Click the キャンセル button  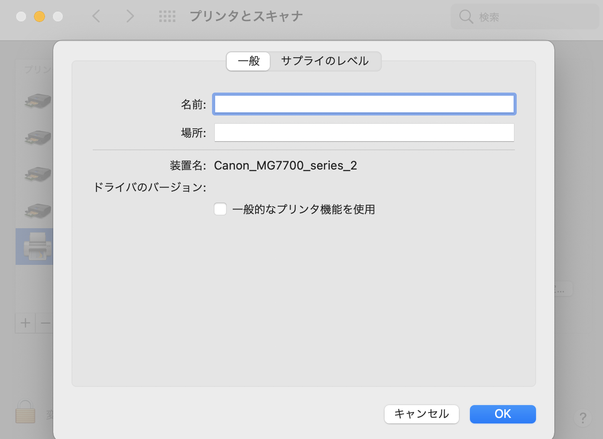[421, 414]
